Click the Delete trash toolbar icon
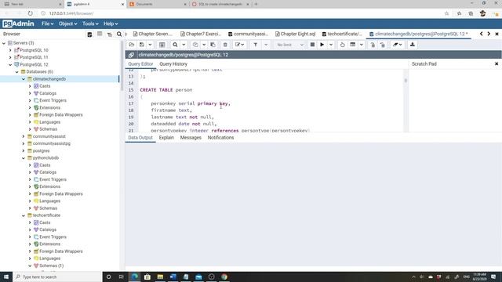 coord(225,45)
